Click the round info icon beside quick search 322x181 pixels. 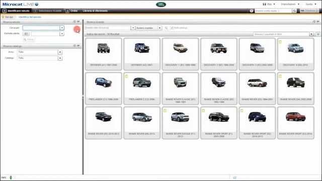click(252, 11)
